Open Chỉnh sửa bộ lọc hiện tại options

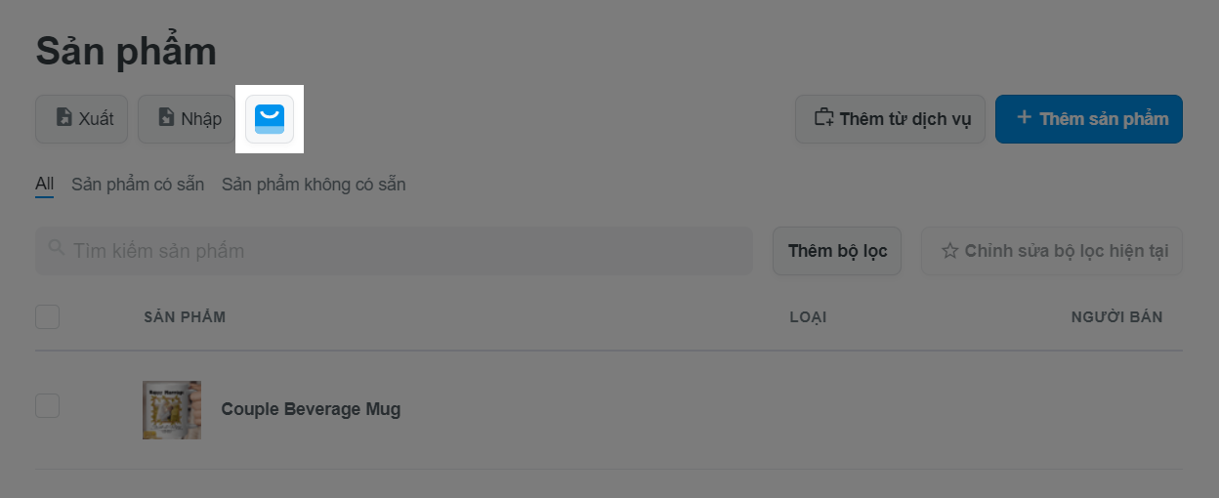click(1052, 251)
